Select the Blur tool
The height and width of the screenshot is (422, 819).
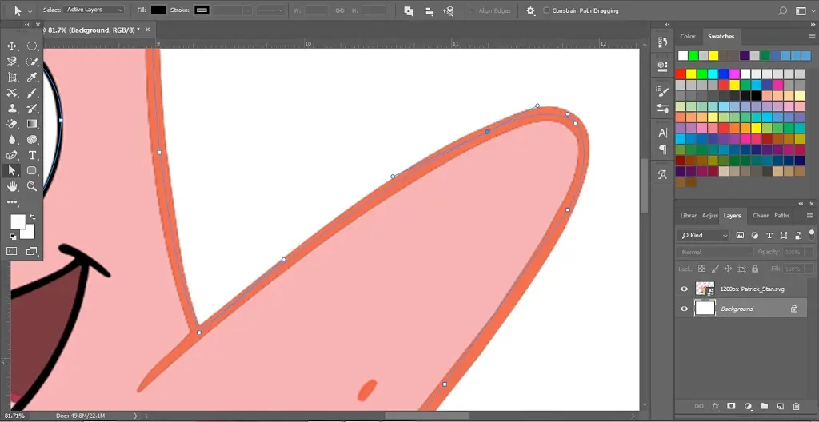tap(12, 139)
